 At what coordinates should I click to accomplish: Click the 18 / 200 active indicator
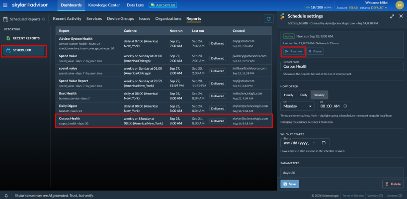[319, 7]
